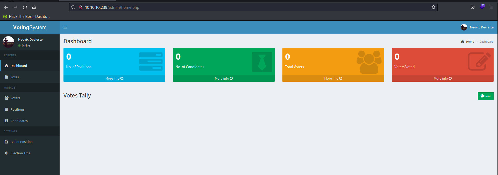Click the insecure connection padlock icon
Screen dimensions: 498x175
81,7
